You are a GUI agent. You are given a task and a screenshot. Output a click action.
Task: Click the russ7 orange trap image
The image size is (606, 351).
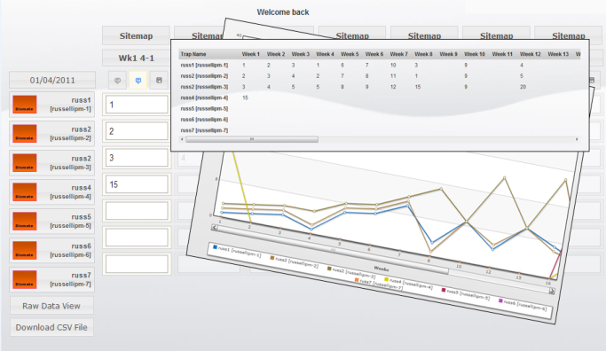pos(25,279)
